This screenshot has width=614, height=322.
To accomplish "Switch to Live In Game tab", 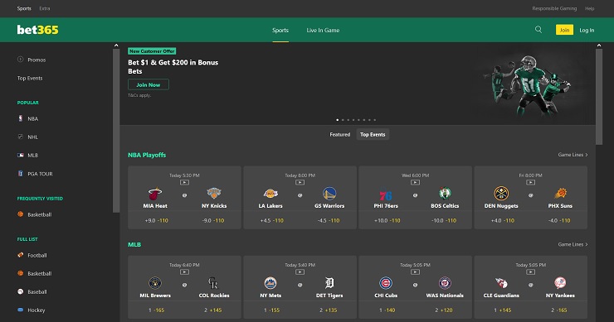I will coord(323,30).
